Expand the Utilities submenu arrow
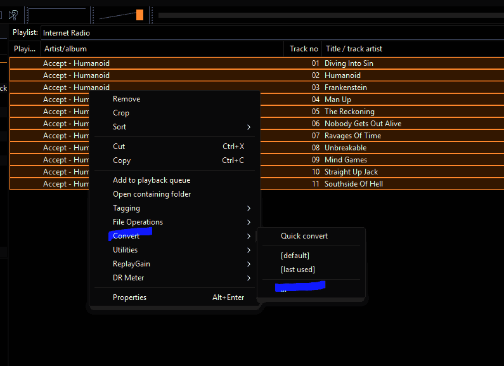This screenshot has height=366, width=504. (x=249, y=250)
